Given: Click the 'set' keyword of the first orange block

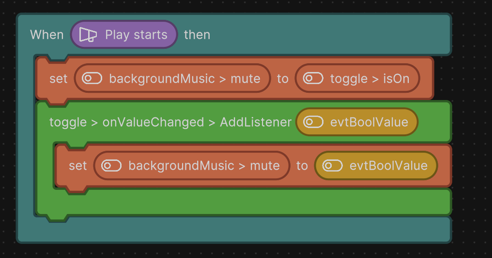Looking at the screenshot, I should 59,78.
